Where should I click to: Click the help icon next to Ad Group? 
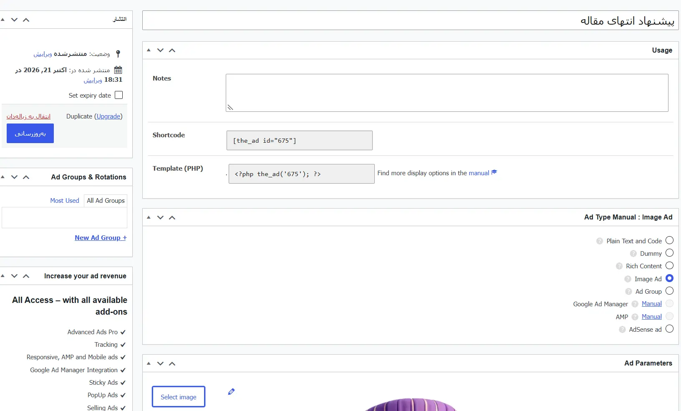coord(628,292)
